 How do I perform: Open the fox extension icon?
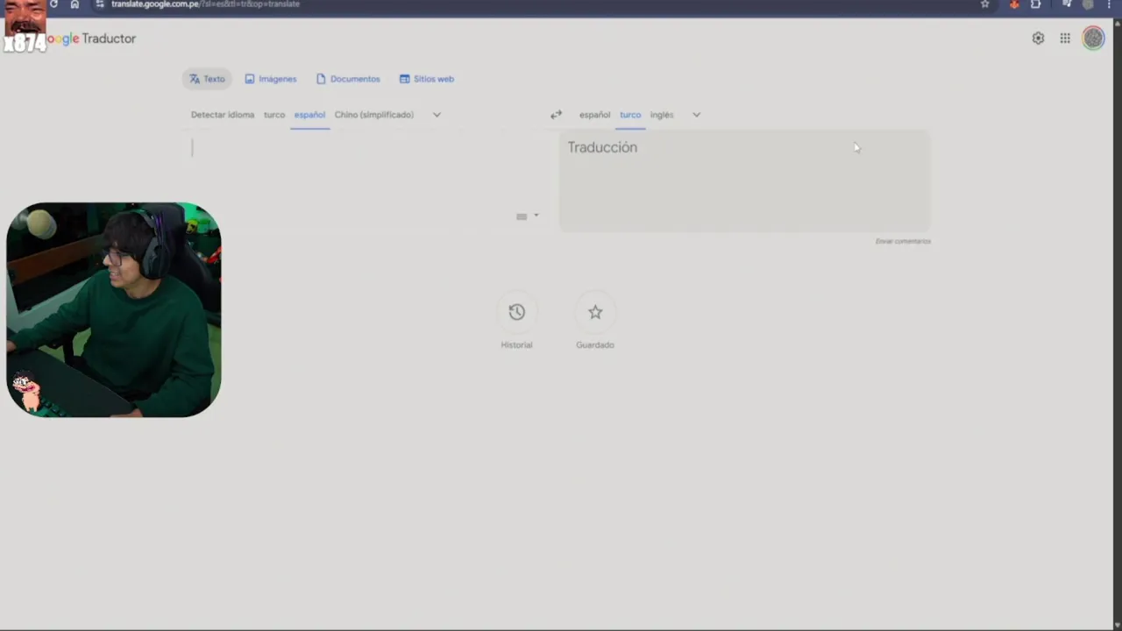click(x=1014, y=4)
